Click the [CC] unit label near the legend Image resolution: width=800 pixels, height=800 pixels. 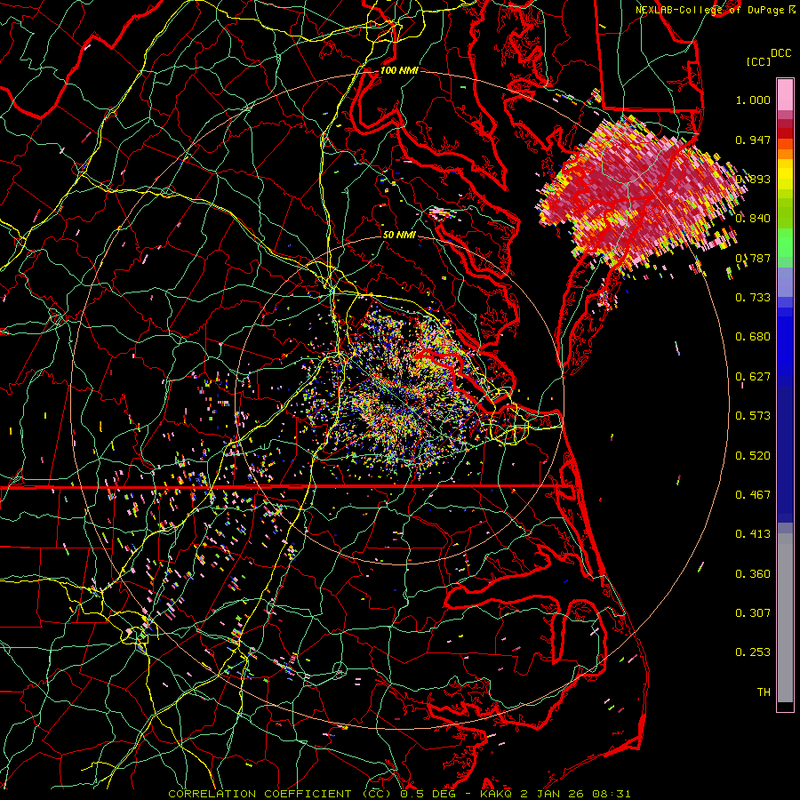[x=759, y=61]
